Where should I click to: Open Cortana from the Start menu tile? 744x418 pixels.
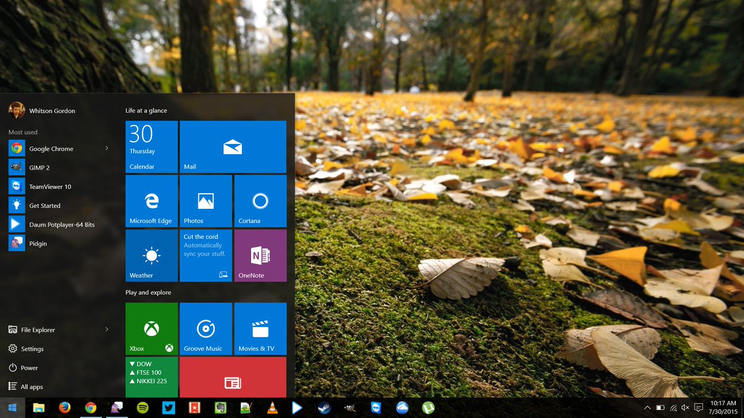260,201
